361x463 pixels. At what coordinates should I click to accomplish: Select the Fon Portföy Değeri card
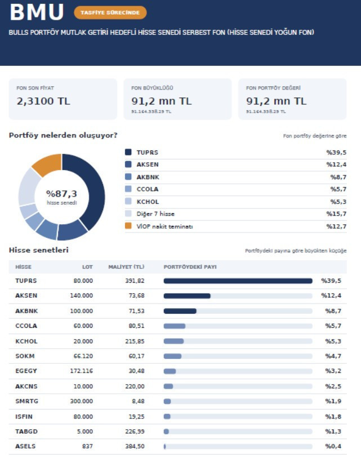pos(292,99)
